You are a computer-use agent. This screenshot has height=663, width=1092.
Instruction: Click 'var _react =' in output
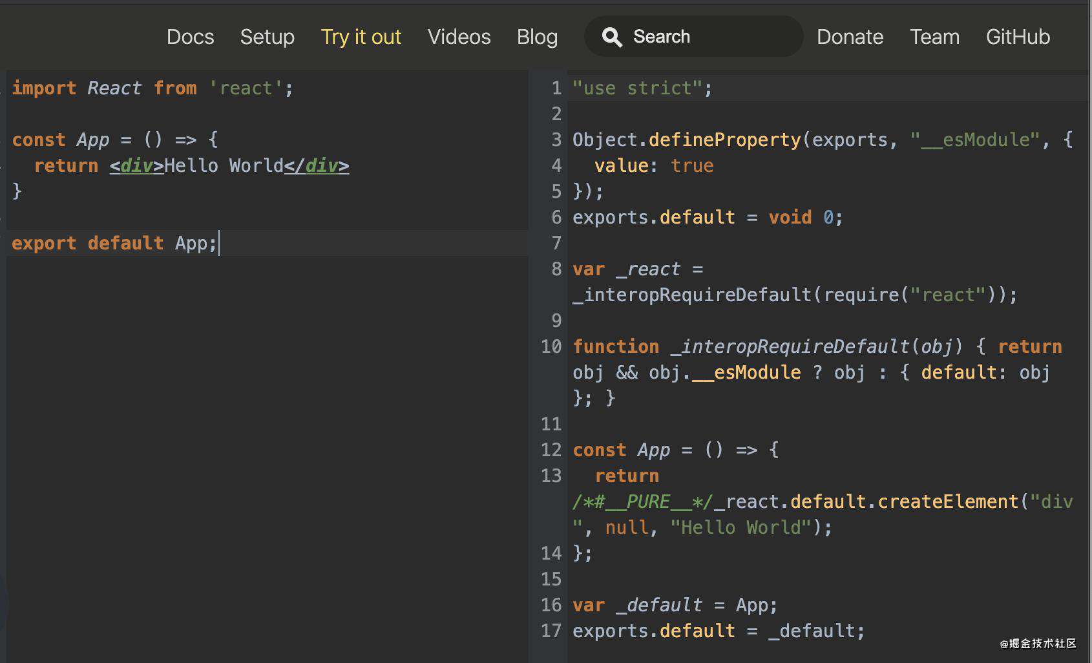click(638, 269)
